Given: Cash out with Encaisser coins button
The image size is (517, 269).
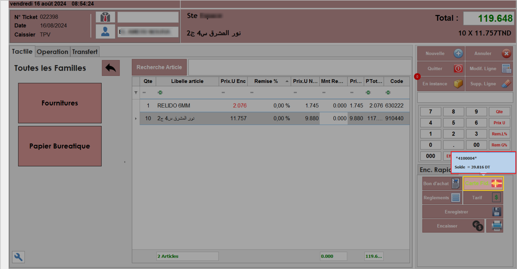Looking at the screenshot, I should tap(453, 226).
